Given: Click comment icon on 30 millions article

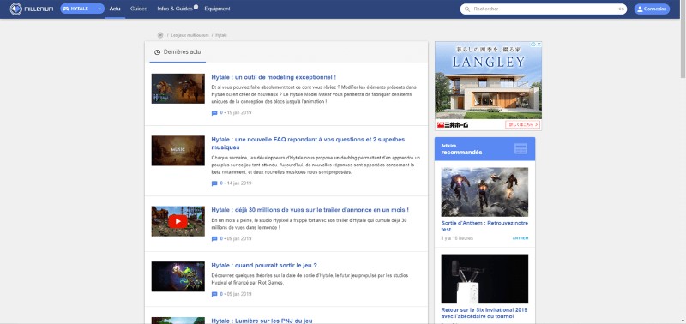Looking at the screenshot, I should pyautogui.click(x=214, y=239).
